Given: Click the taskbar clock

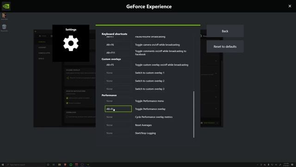Looking at the screenshot, I should [x=286, y=165].
